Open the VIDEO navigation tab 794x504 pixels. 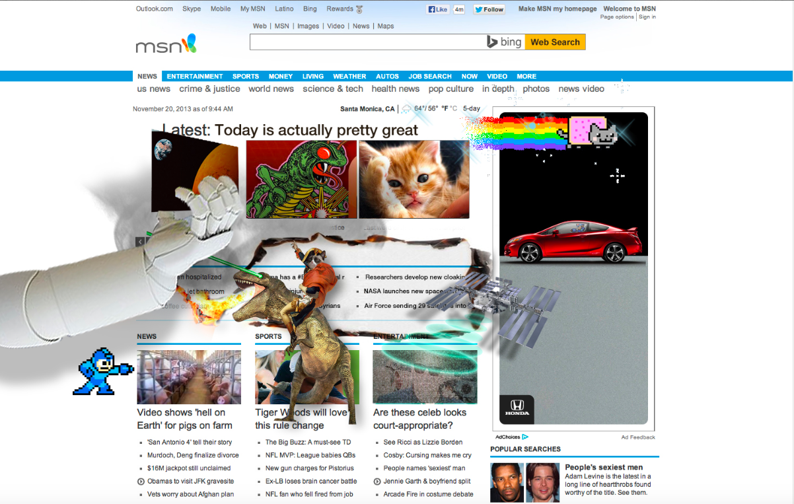(497, 76)
